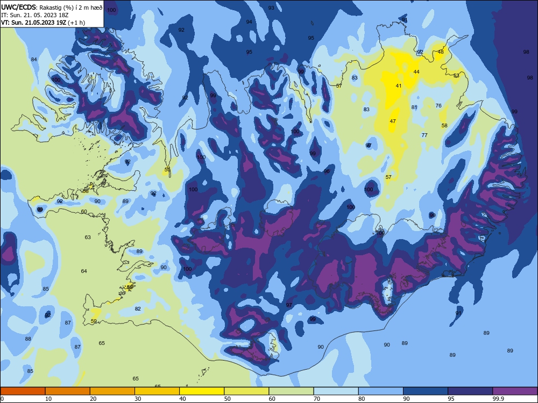Click the 10–20 orange legend swatch
Image resolution: width=538 pixels, height=403 pixels.
click(68, 391)
